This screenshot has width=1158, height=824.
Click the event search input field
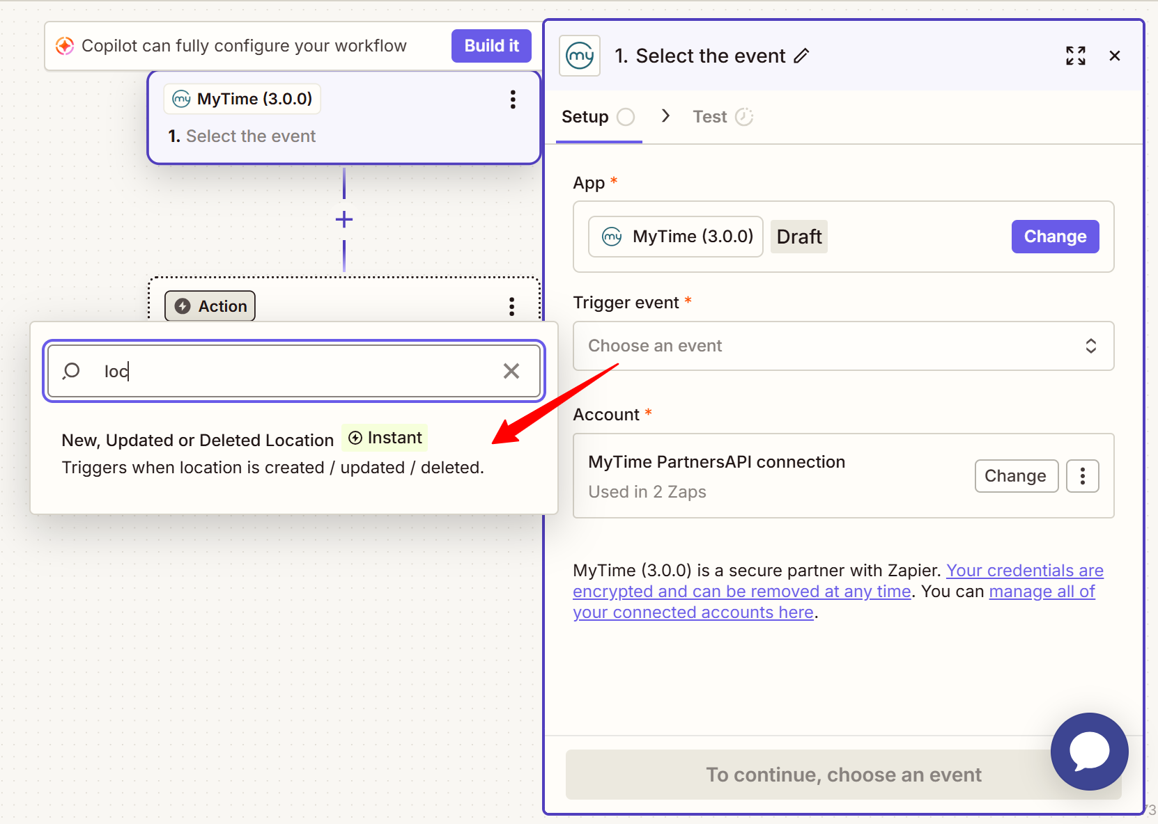tap(294, 371)
